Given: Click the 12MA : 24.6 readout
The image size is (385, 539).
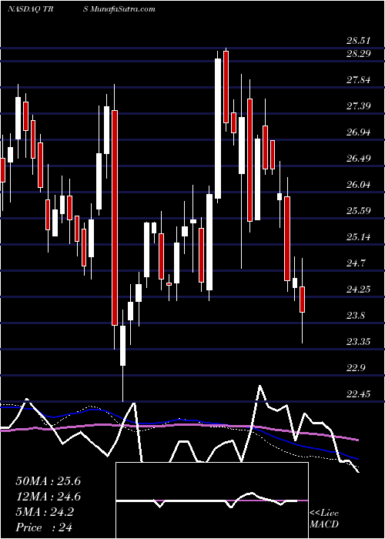Looking at the screenshot, I should [x=48, y=497].
